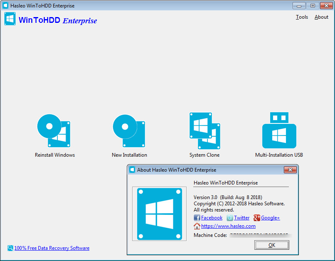Open 100% Free Data Recovery Software link
This screenshot has height=261, width=335.
click(52, 248)
